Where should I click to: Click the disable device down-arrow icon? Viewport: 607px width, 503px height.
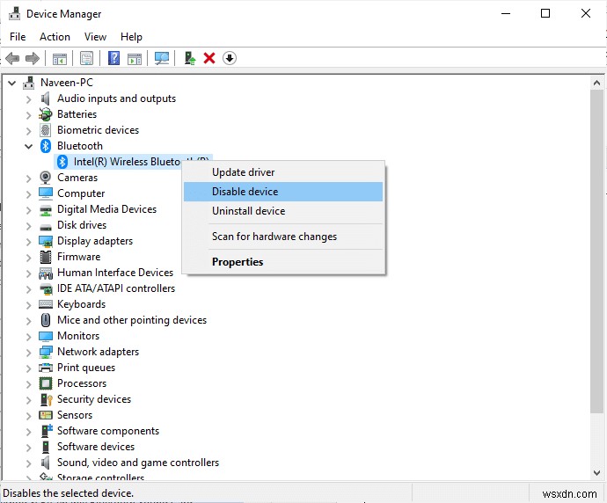[230, 58]
